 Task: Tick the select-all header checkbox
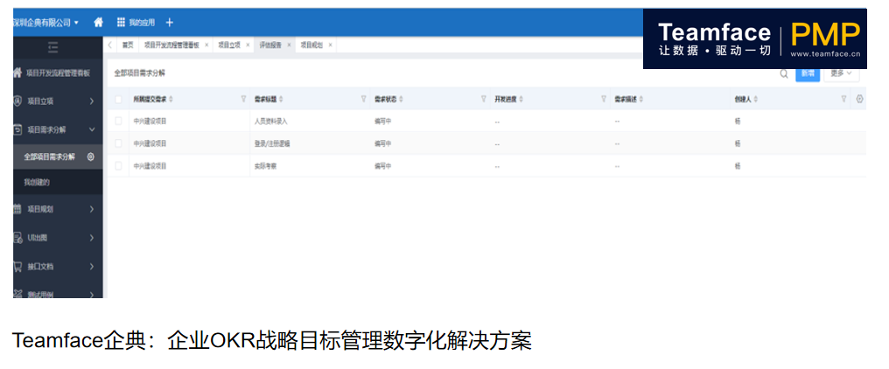click(119, 99)
